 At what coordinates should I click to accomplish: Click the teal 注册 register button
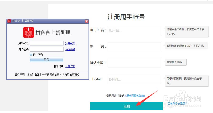tap(126, 106)
